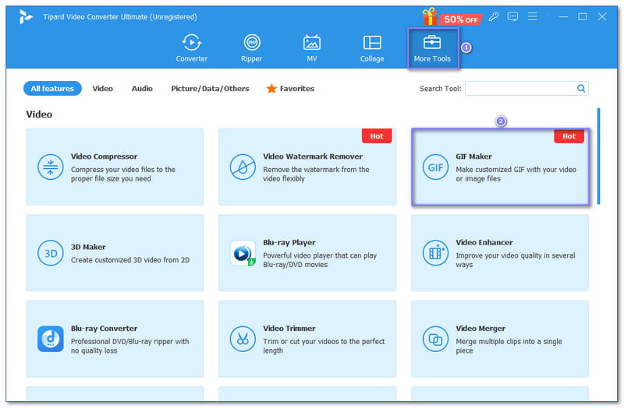Image resolution: width=624 pixels, height=408 pixels.
Task: Click the Video Merger icon
Action: pyautogui.click(x=435, y=339)
